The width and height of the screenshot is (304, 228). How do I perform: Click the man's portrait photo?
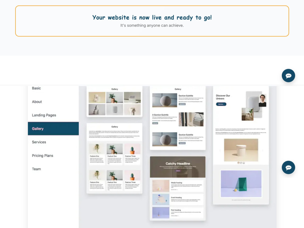click(x=263, y=100)
